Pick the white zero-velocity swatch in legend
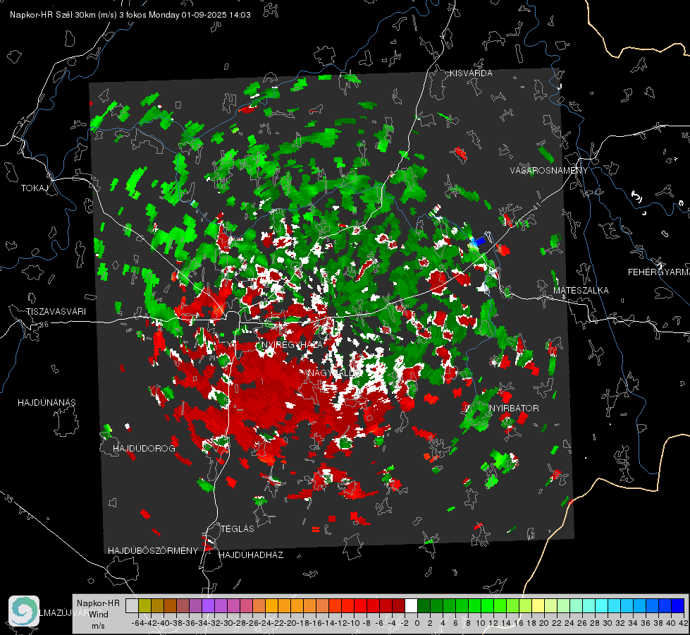Screen dimensions: 690x635 (x=411, y=605)
